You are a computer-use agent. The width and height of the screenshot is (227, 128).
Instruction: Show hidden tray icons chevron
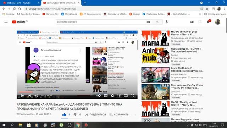(188, 125)
